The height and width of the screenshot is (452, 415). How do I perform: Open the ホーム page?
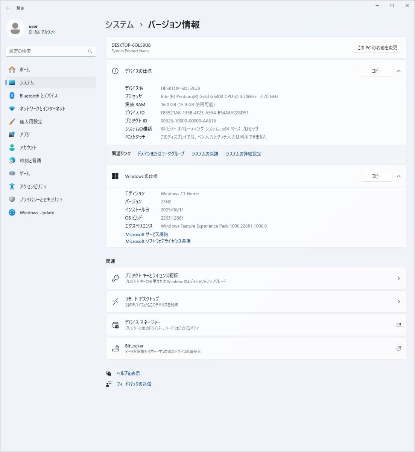click(x=51, y=70)
